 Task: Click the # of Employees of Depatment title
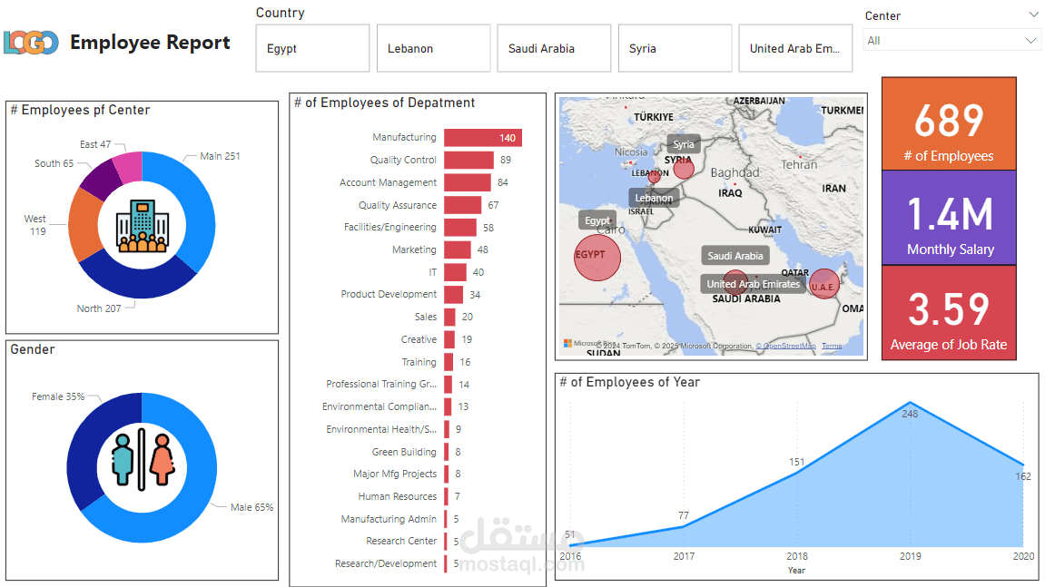[385, 103]
